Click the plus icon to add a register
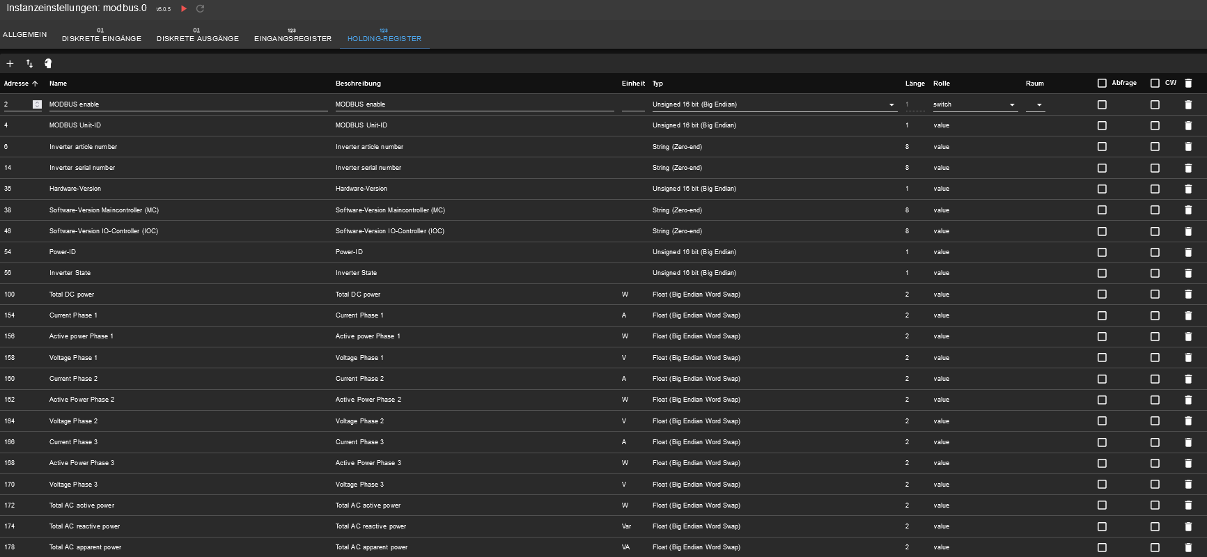Viewport: 1207px width, 557px height. tap(10, 63)
